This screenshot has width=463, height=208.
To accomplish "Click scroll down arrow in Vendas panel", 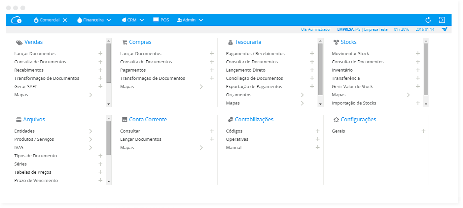I will (x=109, y=104).
